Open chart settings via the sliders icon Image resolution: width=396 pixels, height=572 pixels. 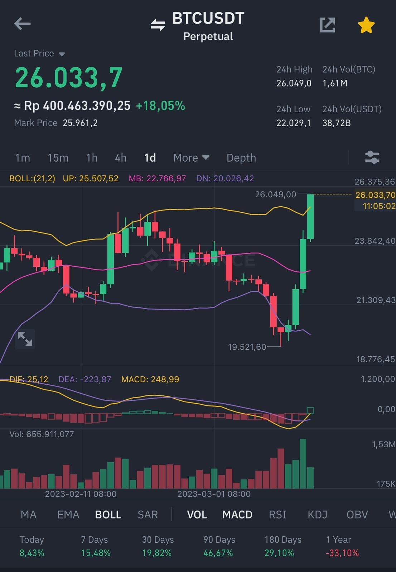372,157
